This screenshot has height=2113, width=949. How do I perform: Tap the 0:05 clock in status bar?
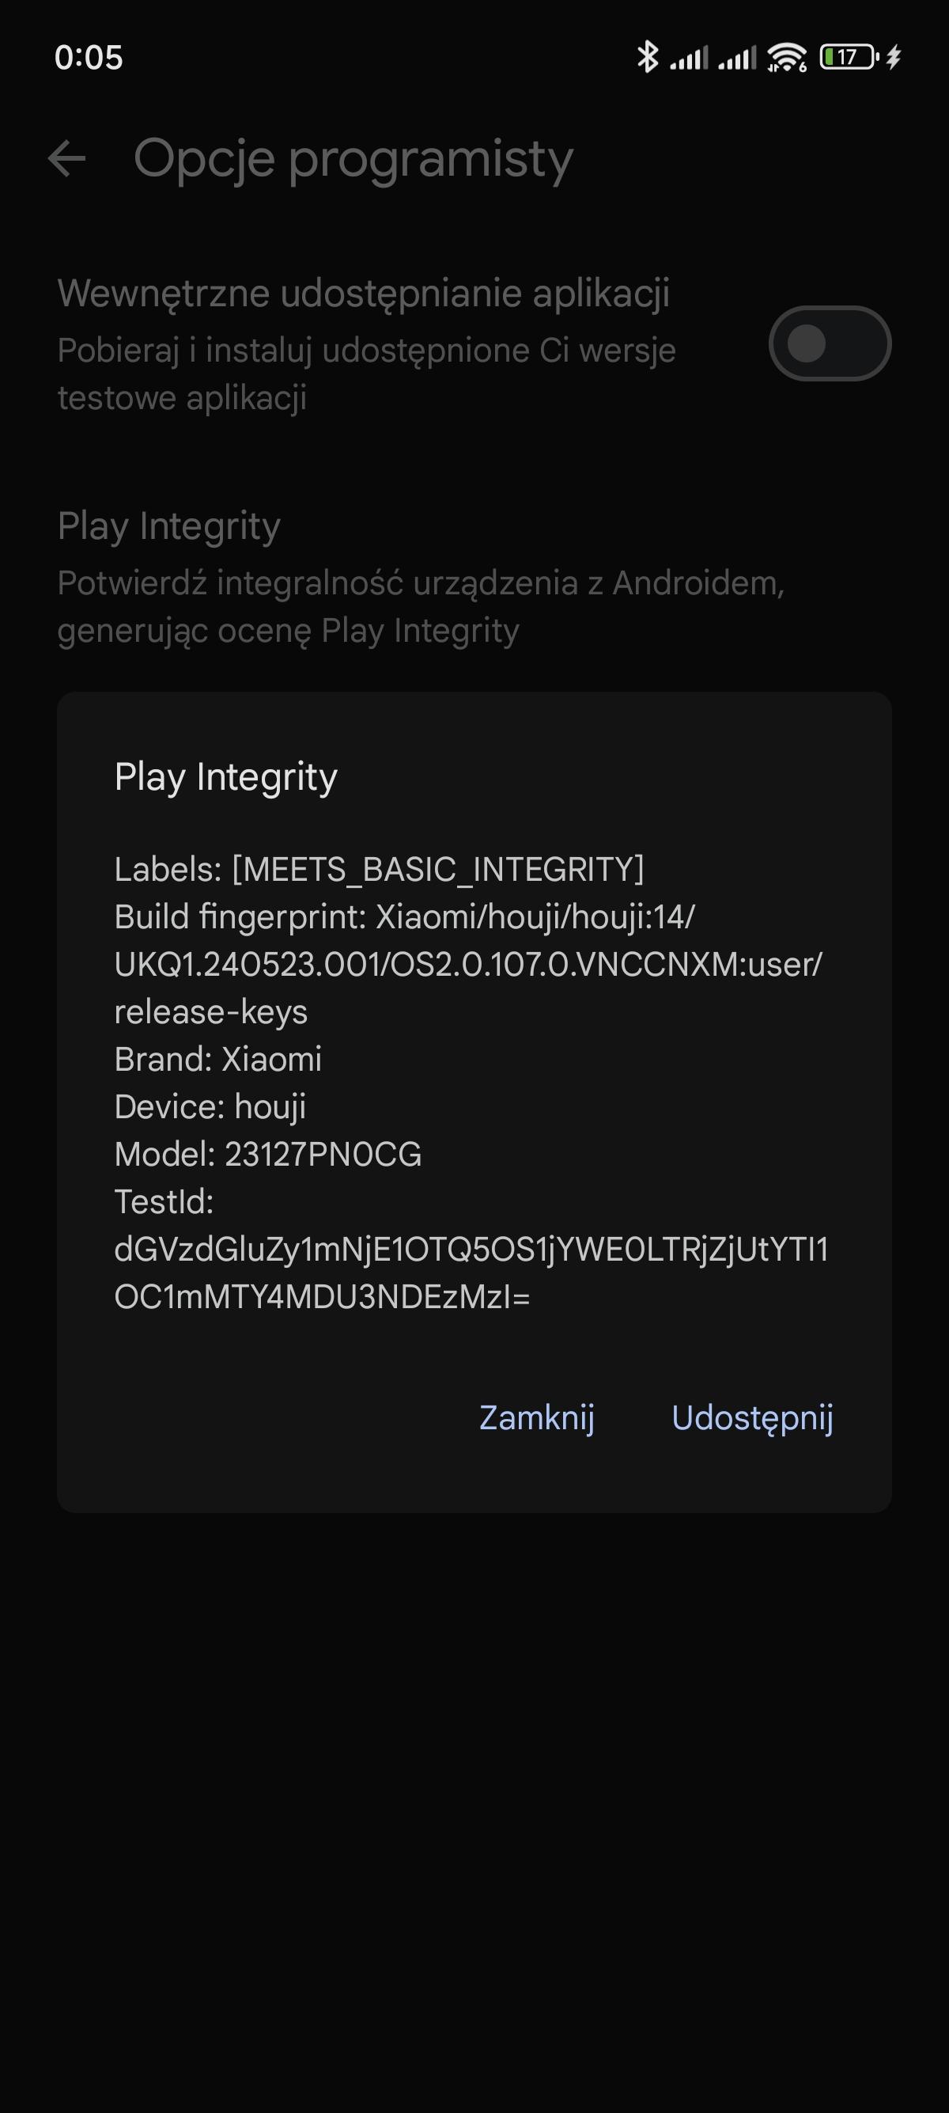89,58
